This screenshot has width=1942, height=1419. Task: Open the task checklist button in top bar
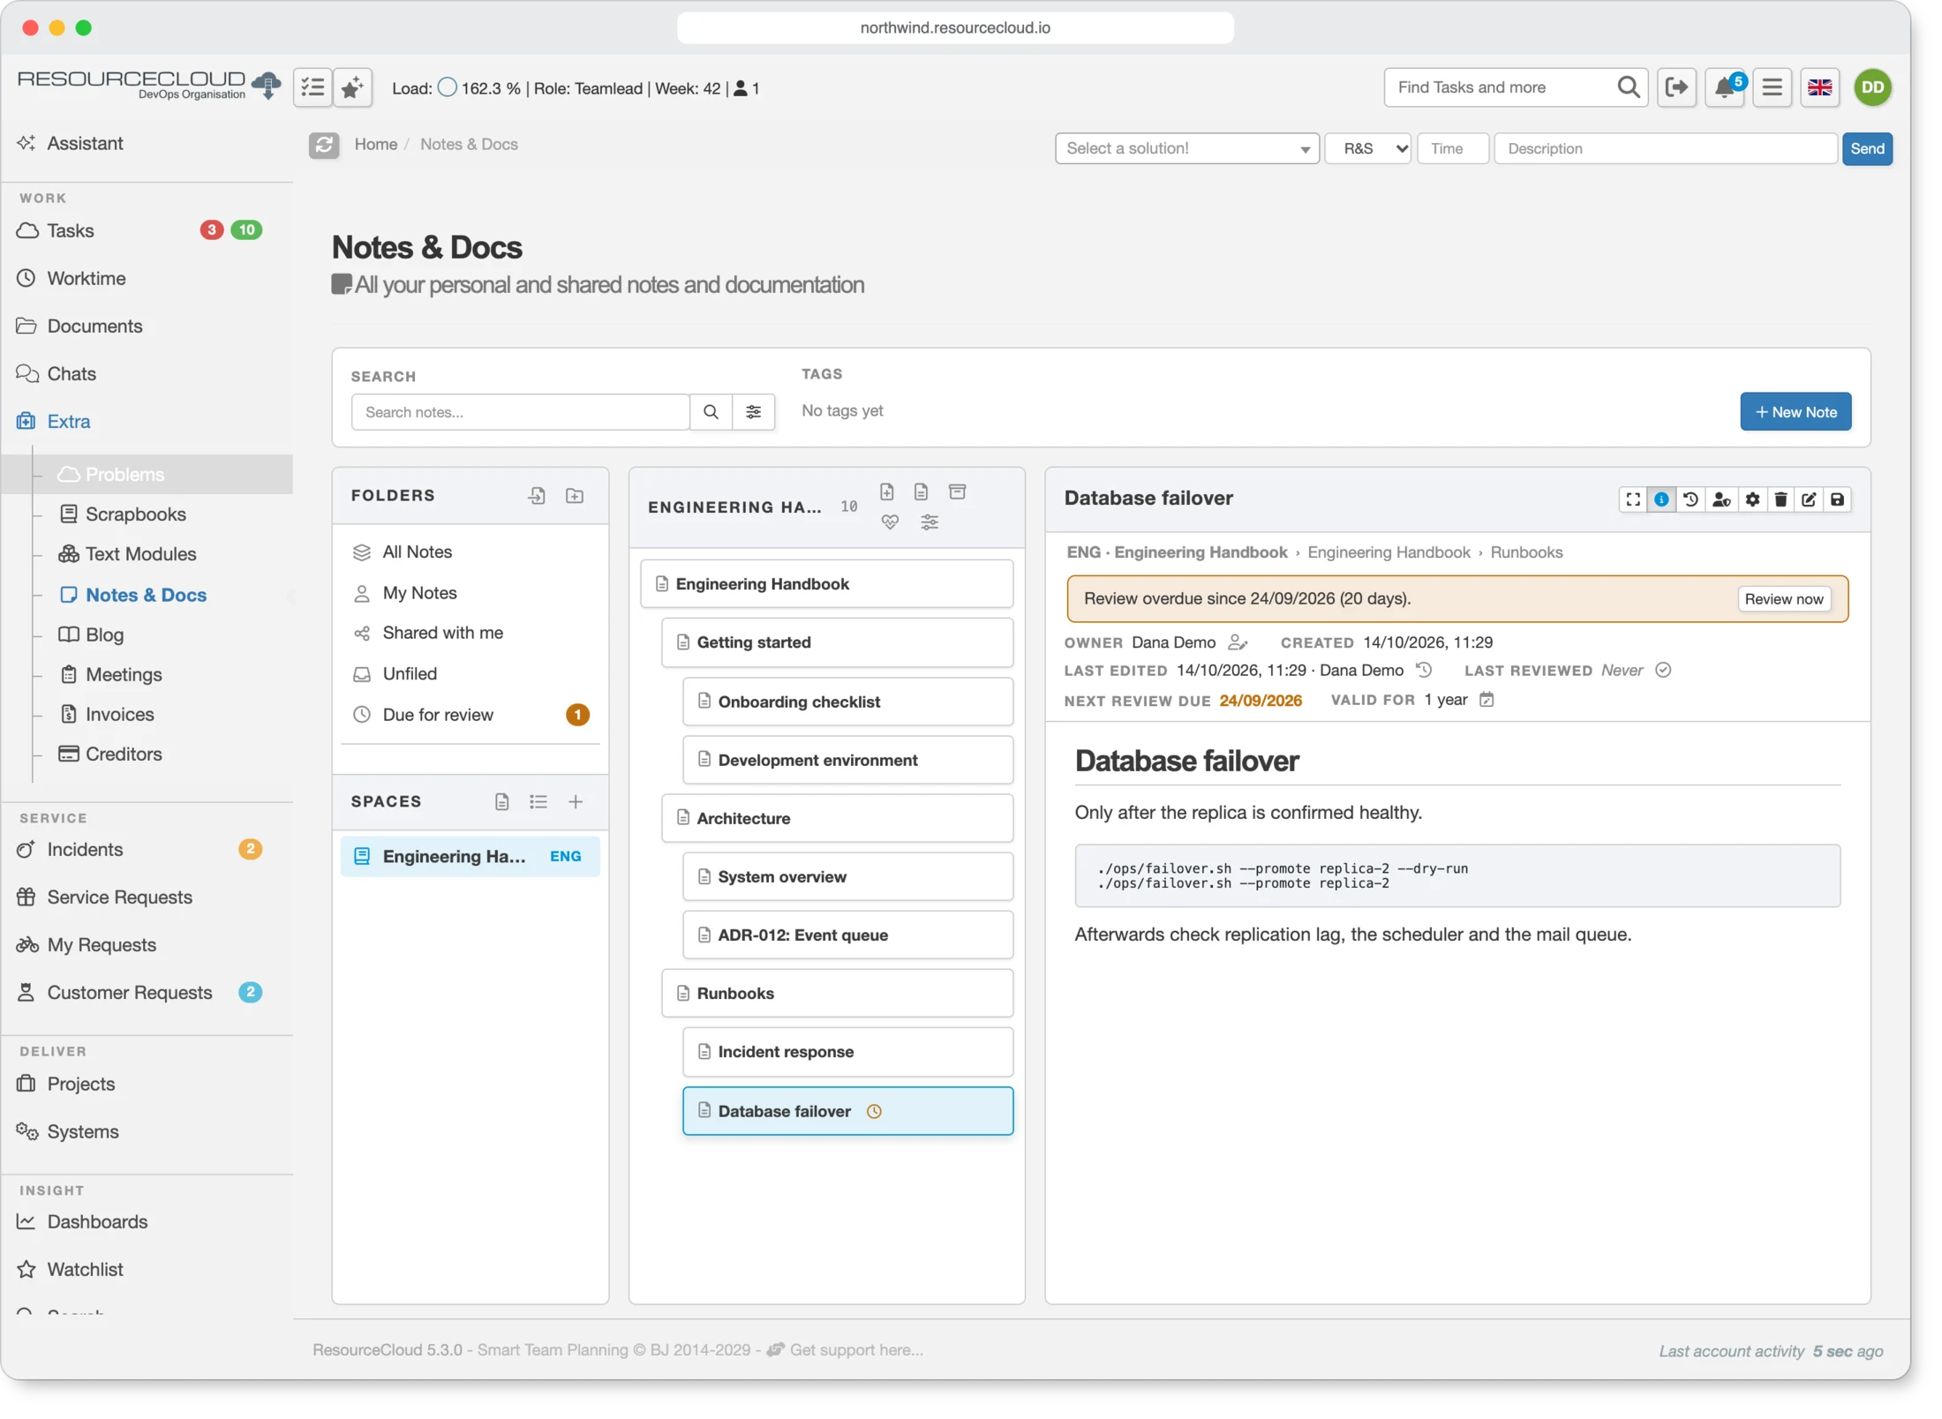click(312, 87)
